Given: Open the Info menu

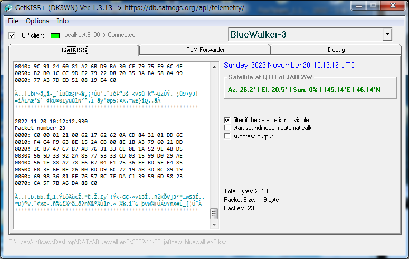Looking at the screenshot, I should (63, 21).
